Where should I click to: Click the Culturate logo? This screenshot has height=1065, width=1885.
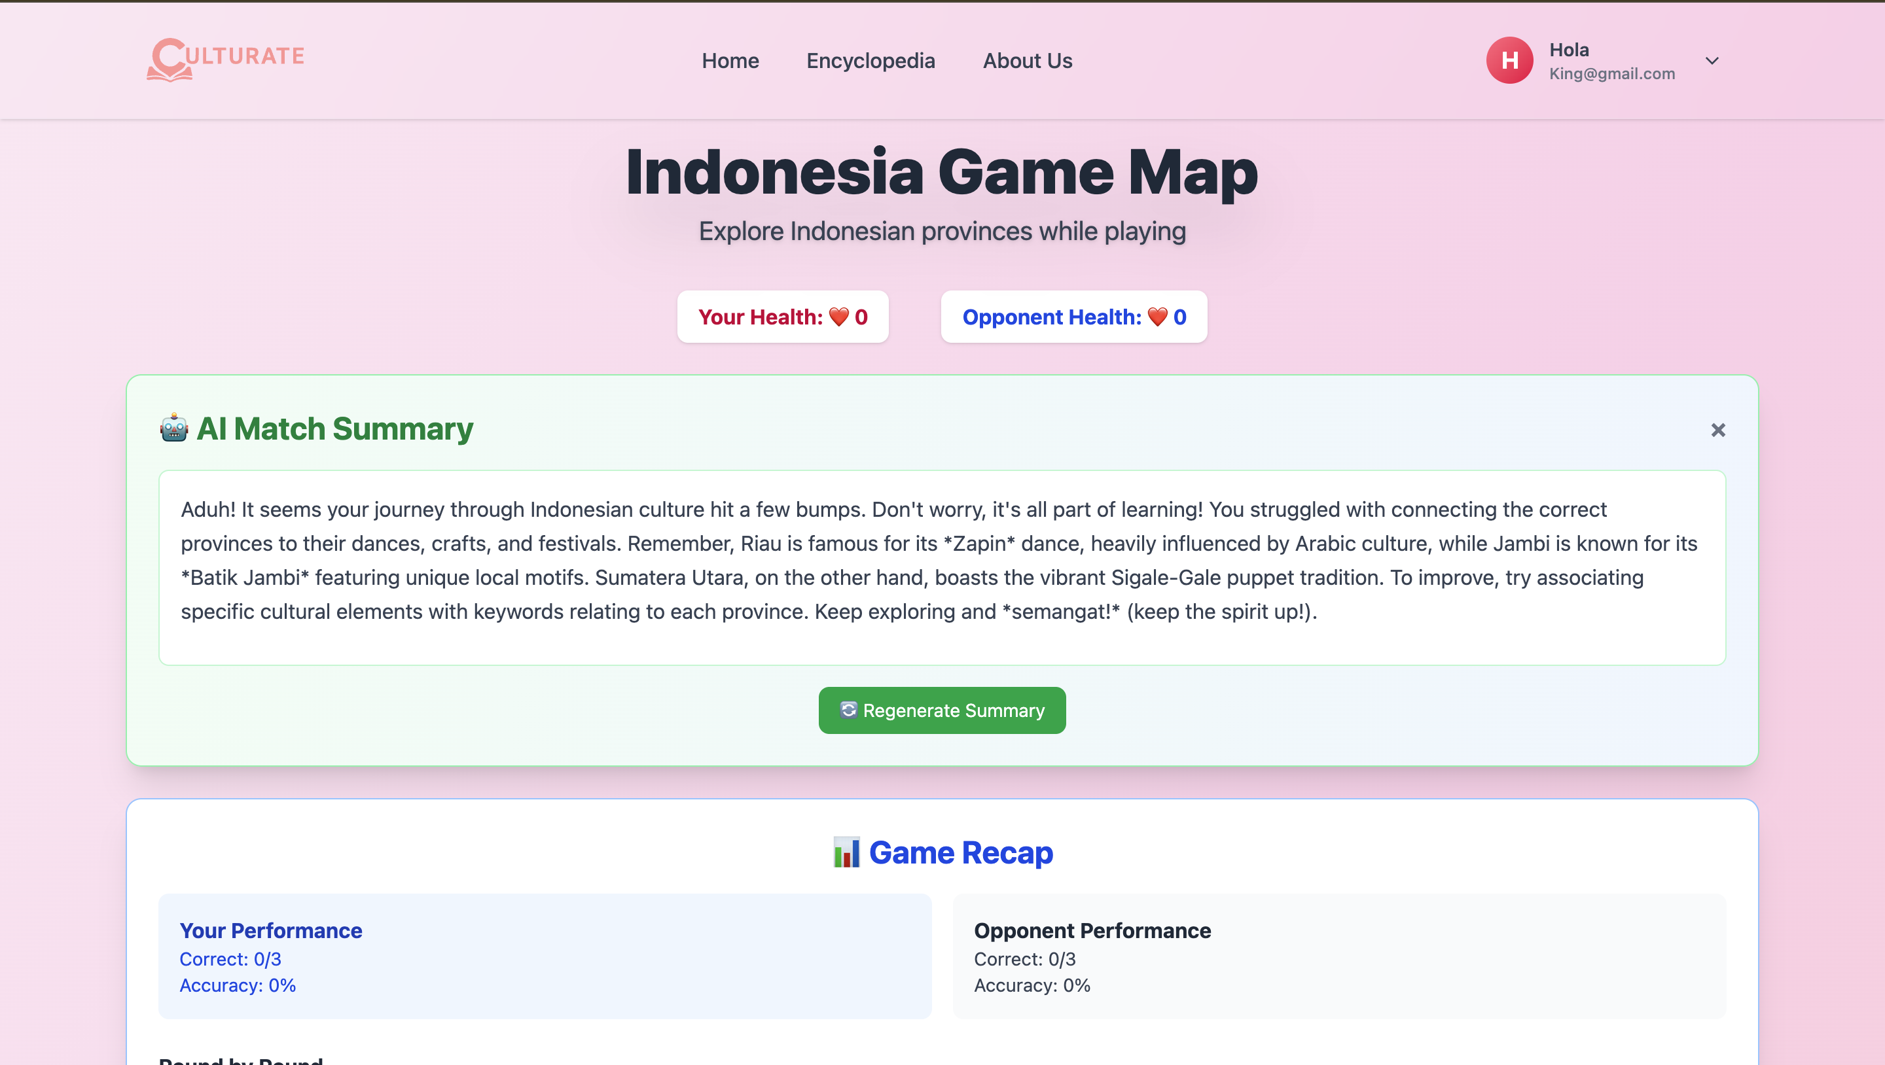(x=225, y=60)
